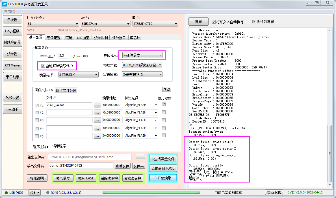Click the 查看文件 button

pyautogui.click(x=123, y=166)
